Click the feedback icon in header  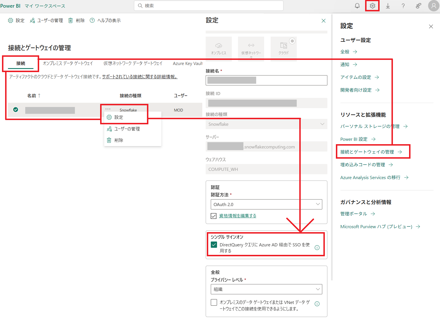[418, 6]
